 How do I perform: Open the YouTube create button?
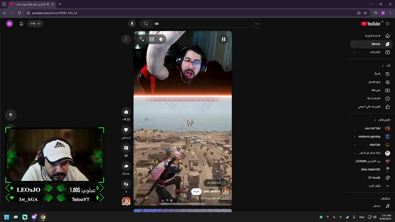coord(35,24)
